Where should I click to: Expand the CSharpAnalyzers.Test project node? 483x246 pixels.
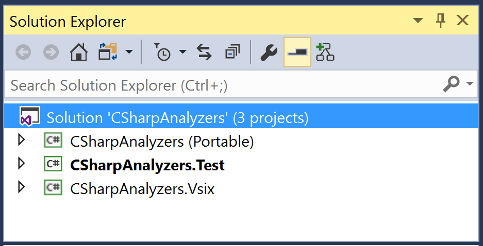click(21, 164)
